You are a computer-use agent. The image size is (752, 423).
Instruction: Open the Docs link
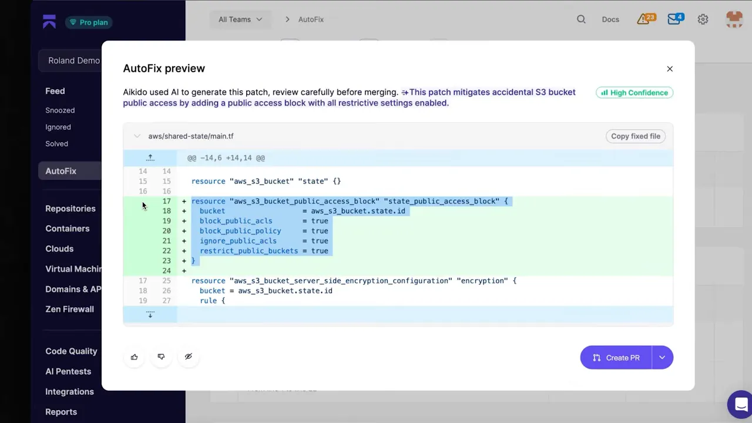point(610,19)
